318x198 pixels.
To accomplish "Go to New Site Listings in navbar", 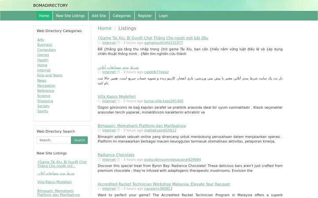I will (70, 16).
